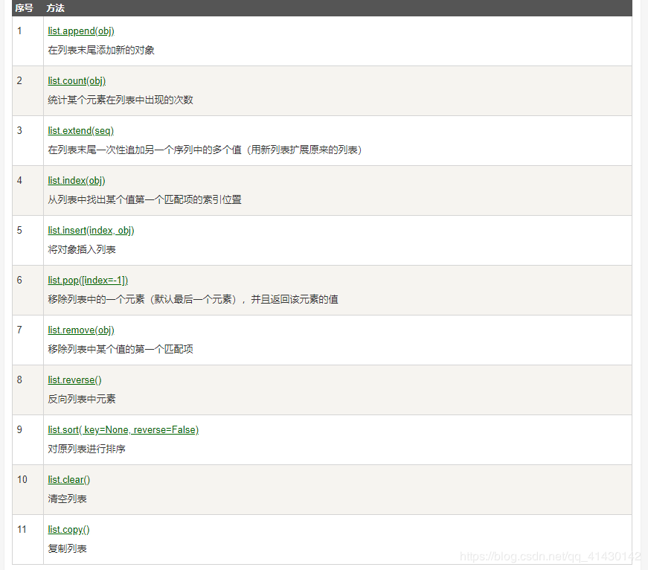Viewport: 648px width, 570px height.
Task: Open the list.pop([index=-1]) documentation link
Action: [87, 280]
